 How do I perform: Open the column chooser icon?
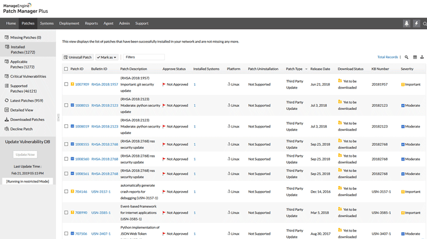[415, 57]
